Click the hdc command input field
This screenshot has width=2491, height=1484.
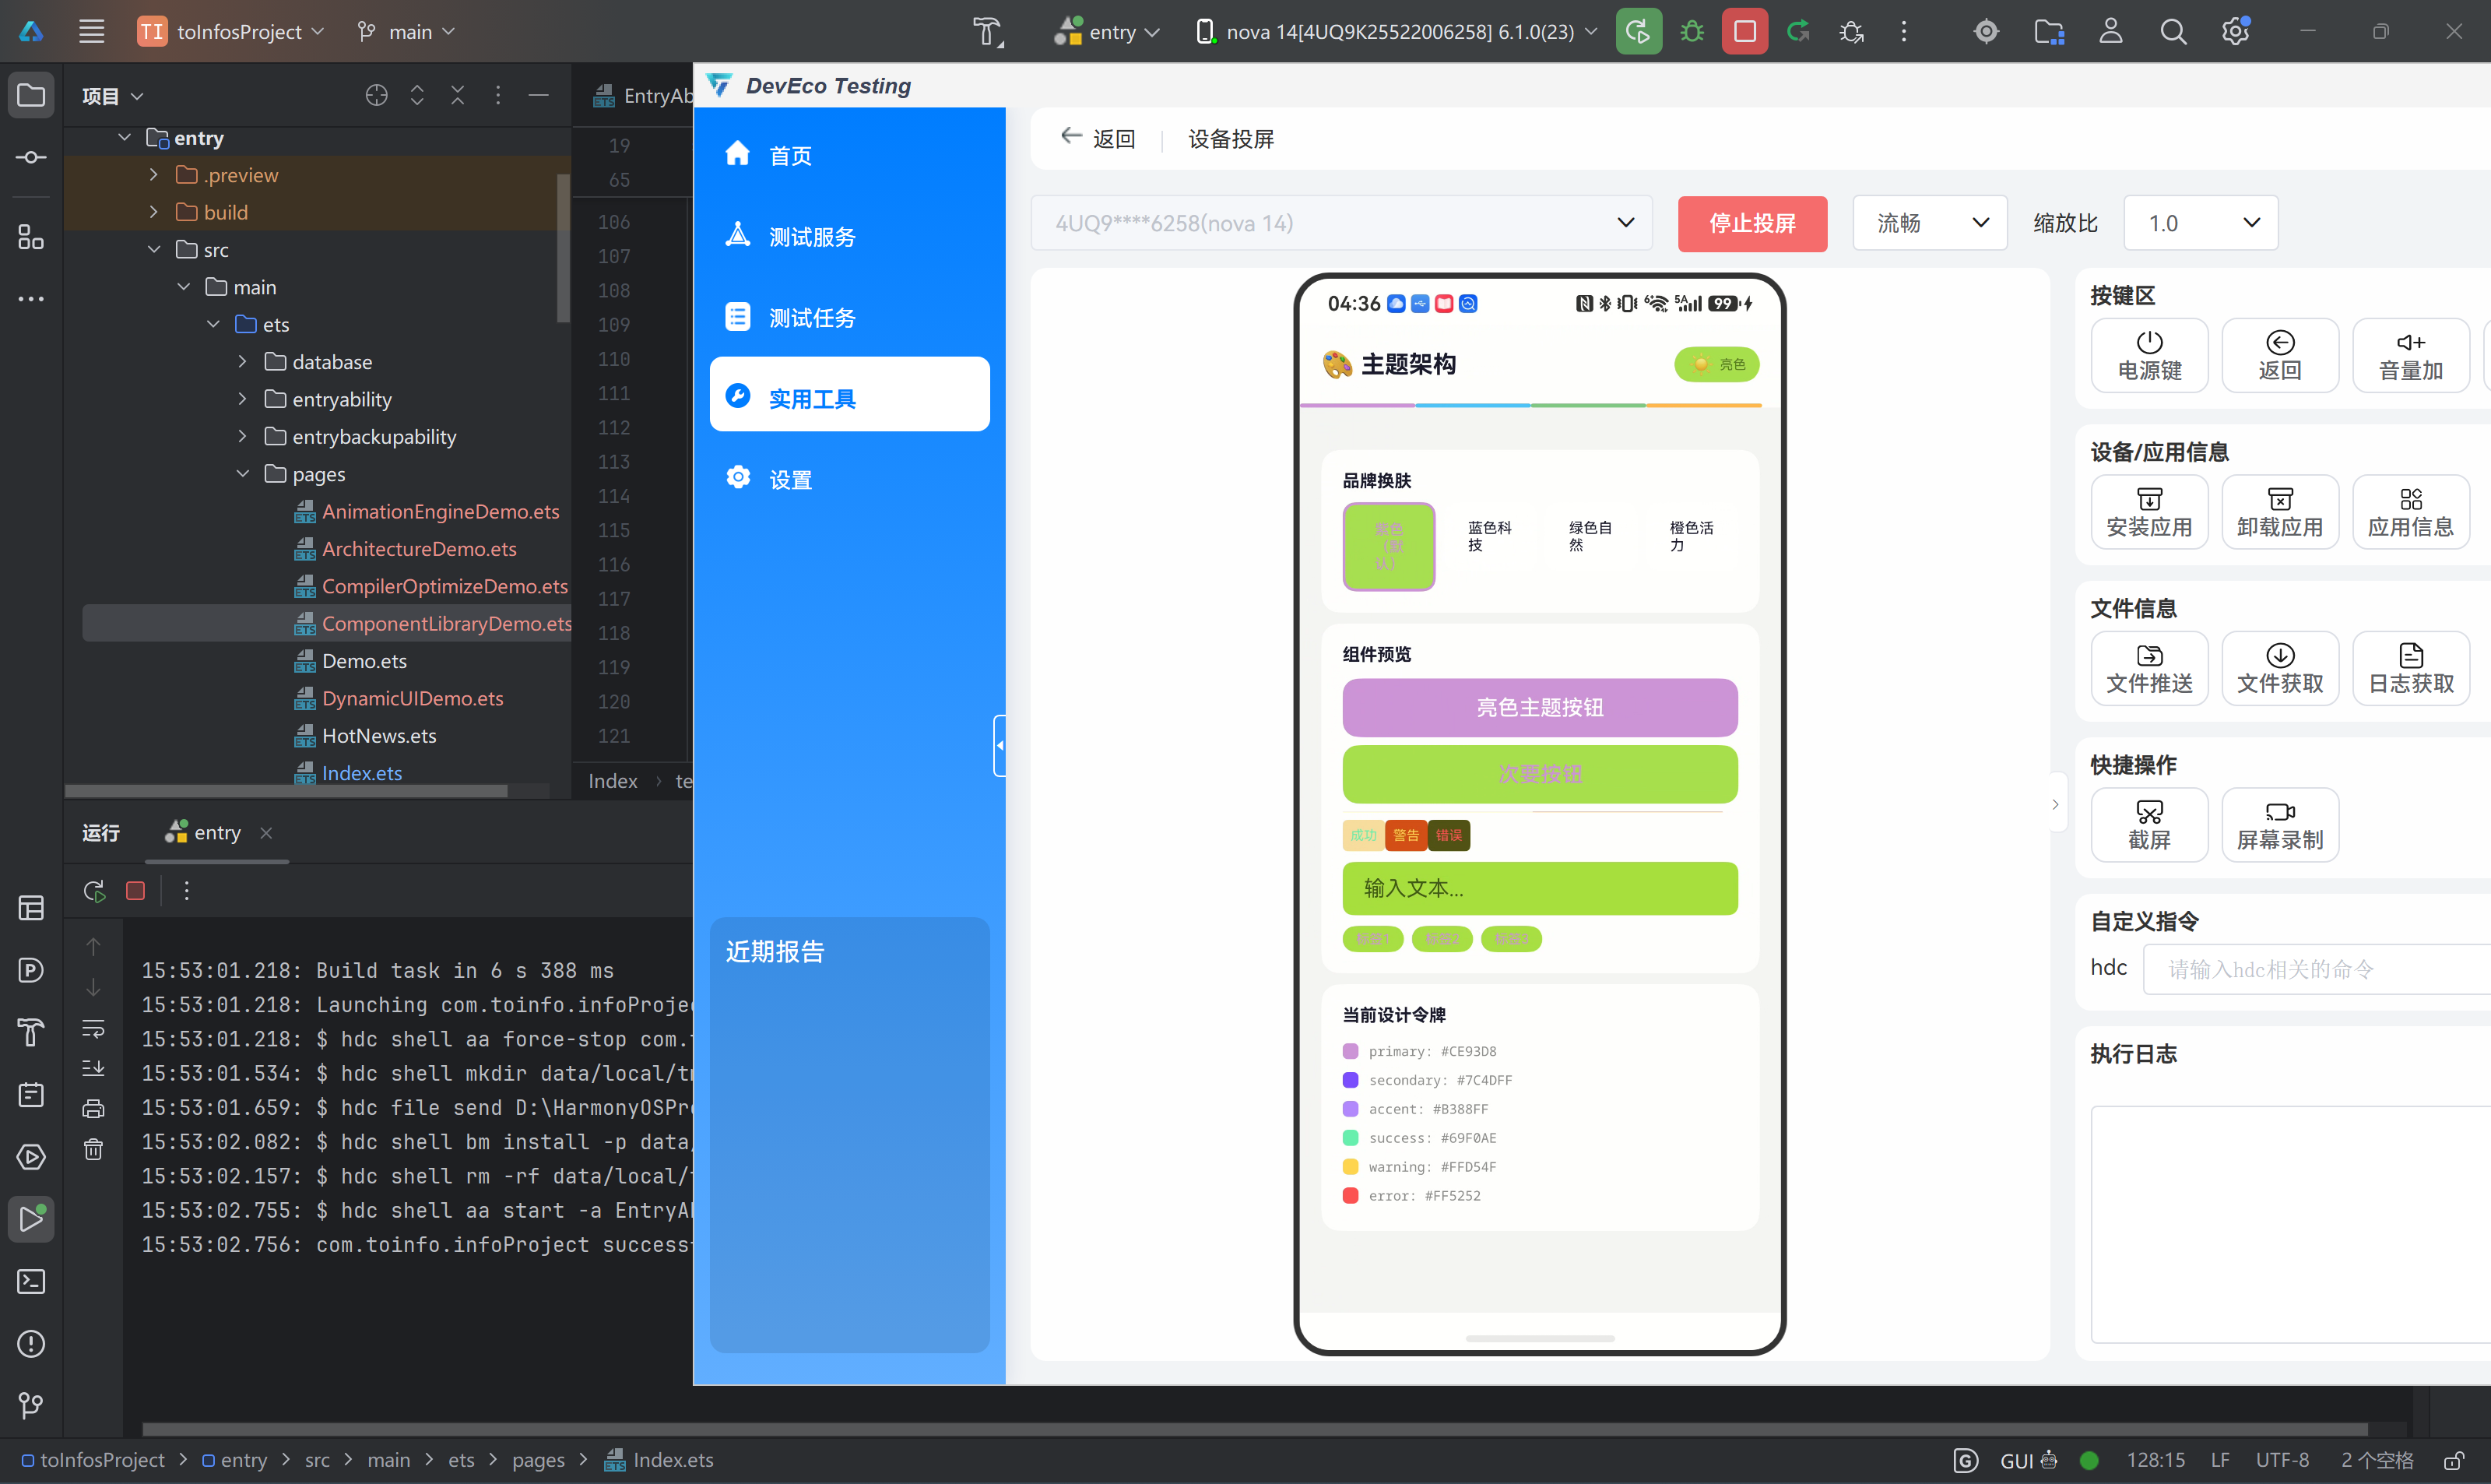click(x=2317, y=969)
